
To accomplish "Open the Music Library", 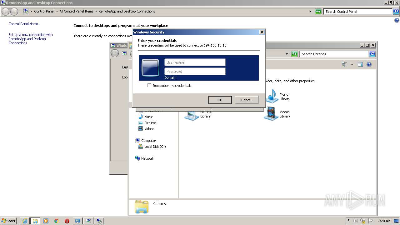I will click(x=278, y=96).
